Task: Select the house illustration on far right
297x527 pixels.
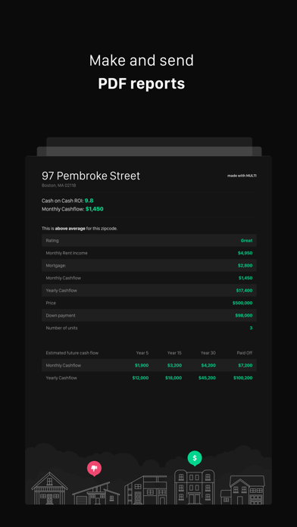Action: (x=242, y=490)
